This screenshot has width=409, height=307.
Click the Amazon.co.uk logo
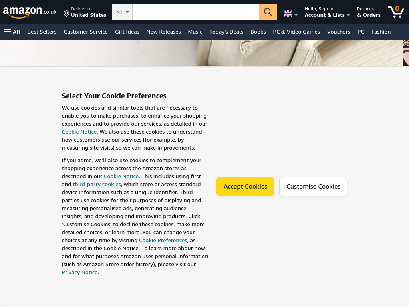click(30, 12)
